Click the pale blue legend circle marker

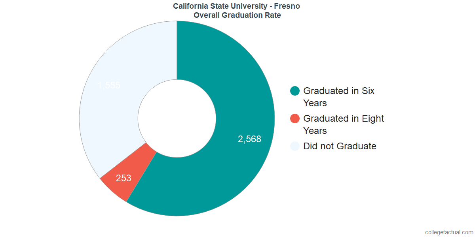coord(295,146)
